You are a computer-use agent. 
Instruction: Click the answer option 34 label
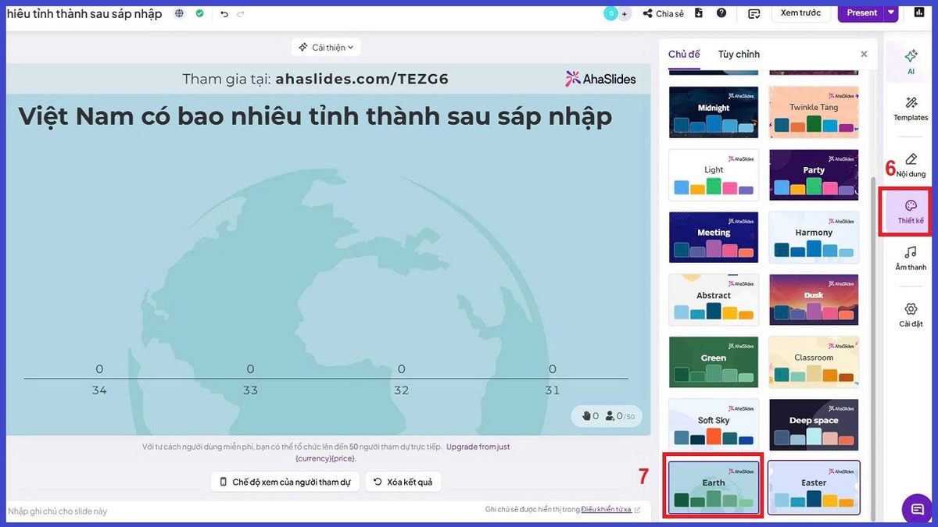coord(99,390)
